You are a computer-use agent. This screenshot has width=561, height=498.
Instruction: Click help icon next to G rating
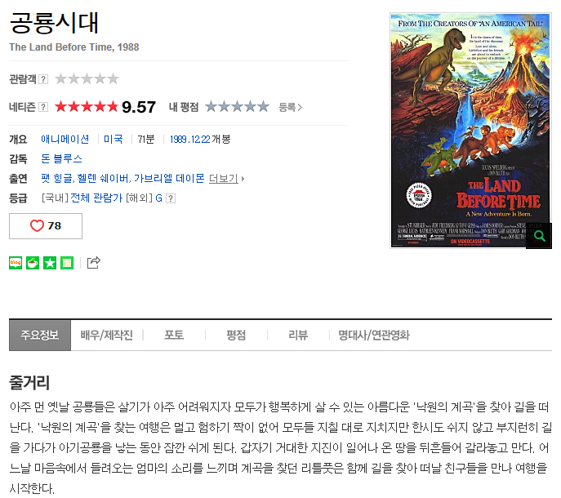(x=171, y=198)
